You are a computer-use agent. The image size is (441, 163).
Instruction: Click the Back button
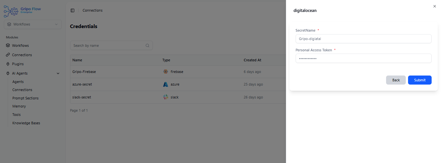[x=396, y=80]
